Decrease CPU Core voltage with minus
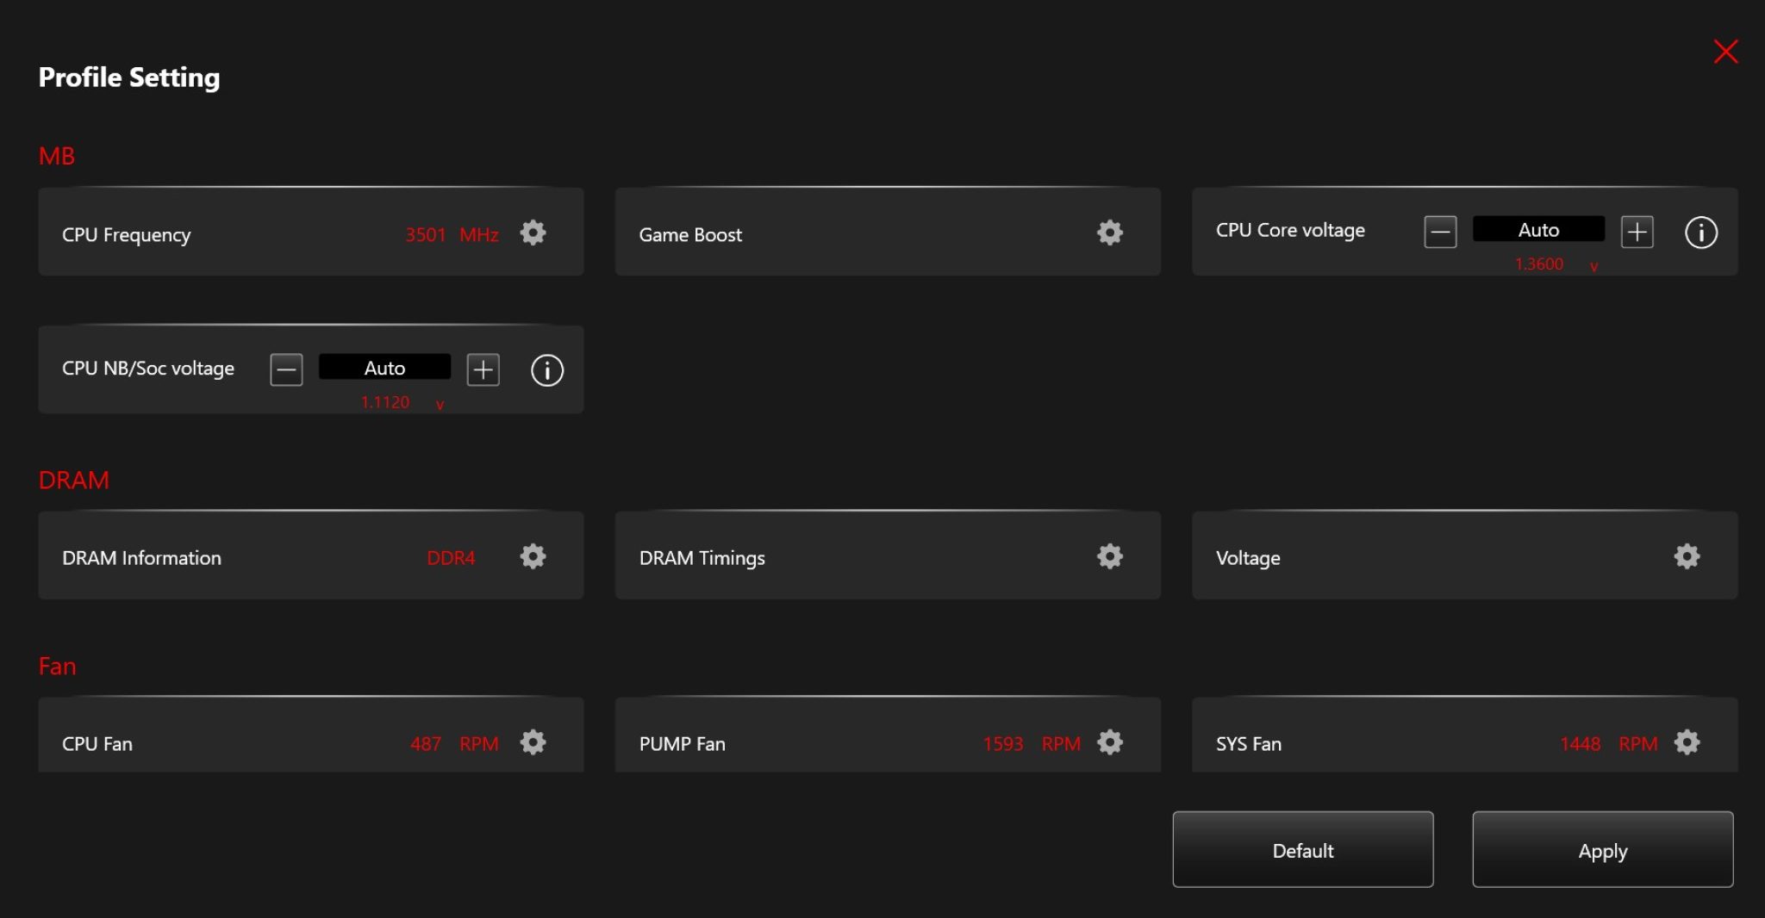The height and width of the screenshot is (918, 1765). [x=1440, y=232]
